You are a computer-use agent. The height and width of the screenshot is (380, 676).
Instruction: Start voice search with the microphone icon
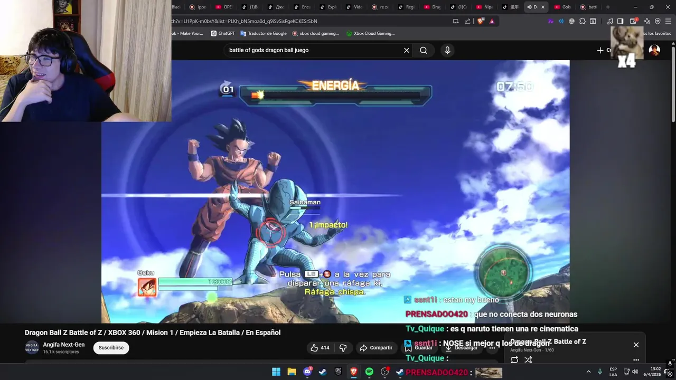(x=447, y=50)
